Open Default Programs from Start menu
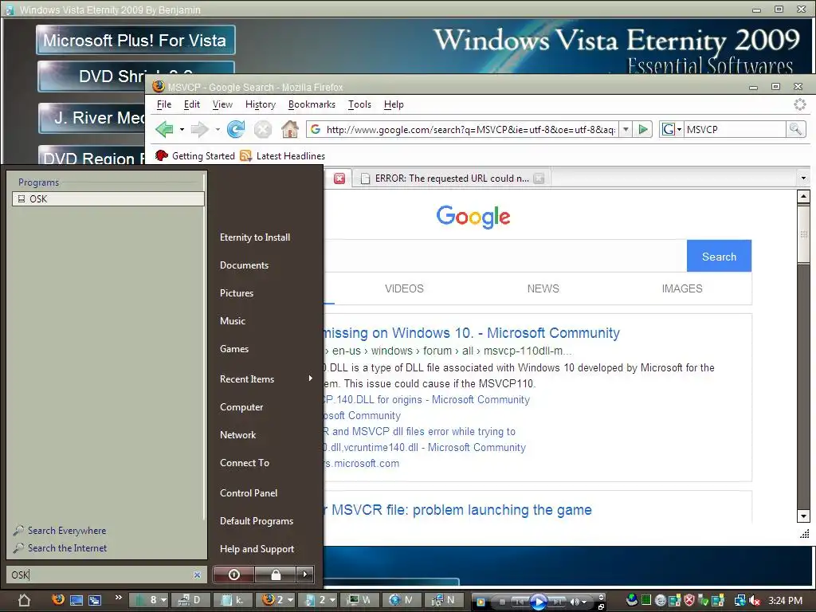 (257, 521)
